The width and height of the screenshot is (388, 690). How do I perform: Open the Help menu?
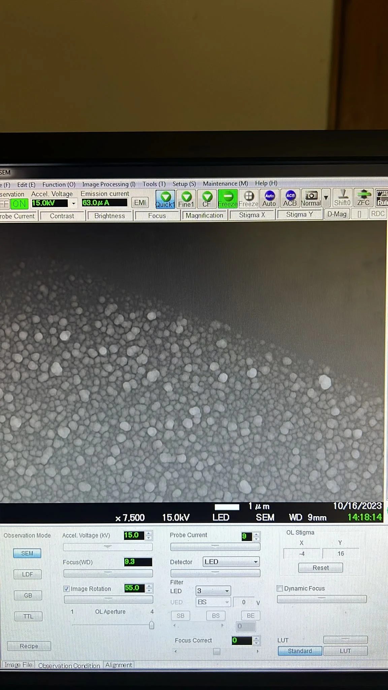[266, 183]
